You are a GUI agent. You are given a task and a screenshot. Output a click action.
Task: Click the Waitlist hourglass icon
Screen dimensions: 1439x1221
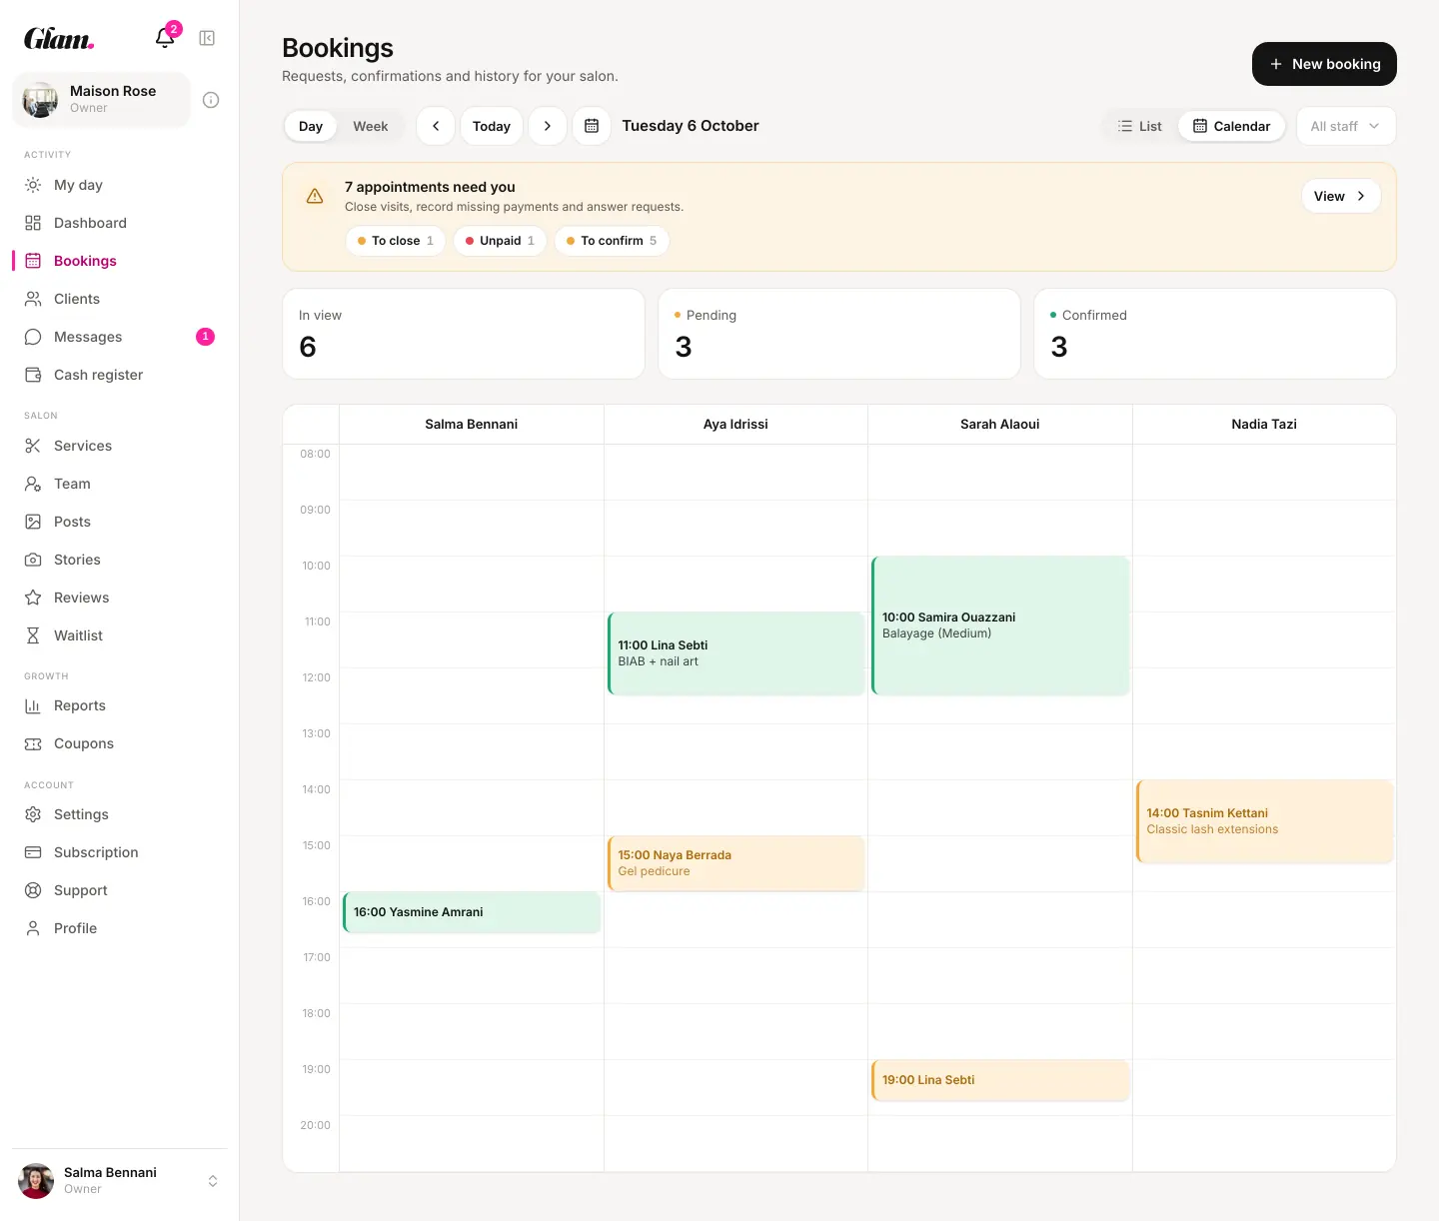[33, 635]
